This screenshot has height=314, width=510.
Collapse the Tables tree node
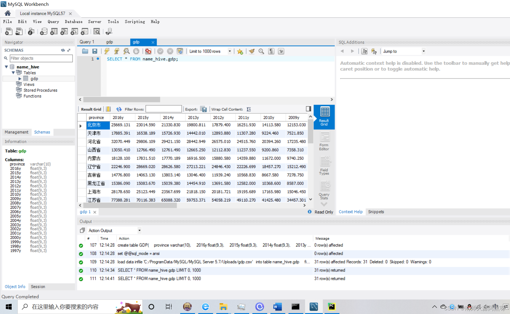13,73
